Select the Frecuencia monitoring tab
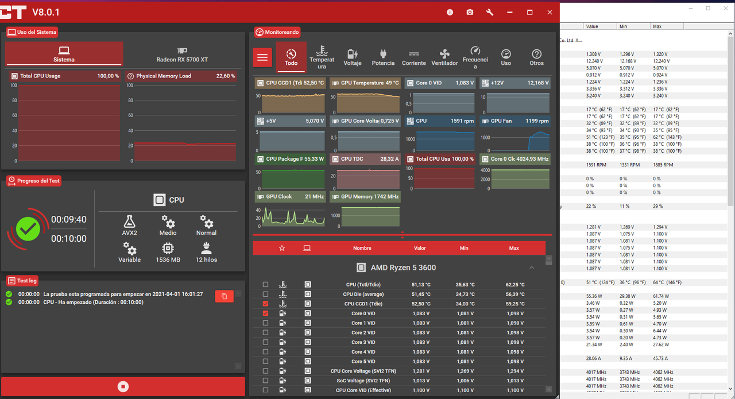This screenshot has height=399, width=735. [475, 57]
